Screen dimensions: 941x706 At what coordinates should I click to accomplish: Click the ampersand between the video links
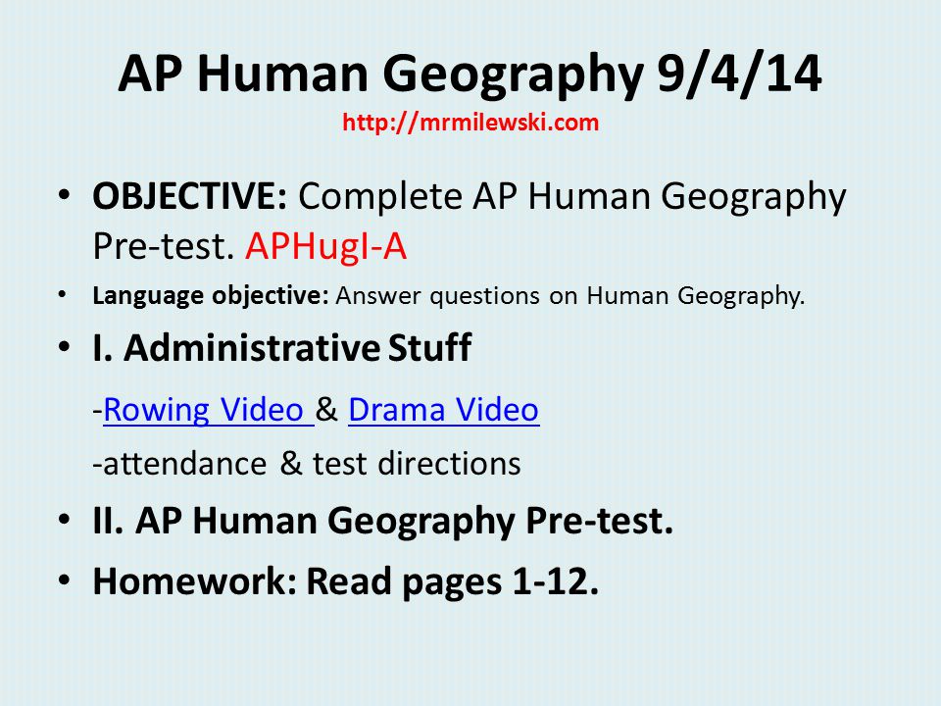(326, 410)
